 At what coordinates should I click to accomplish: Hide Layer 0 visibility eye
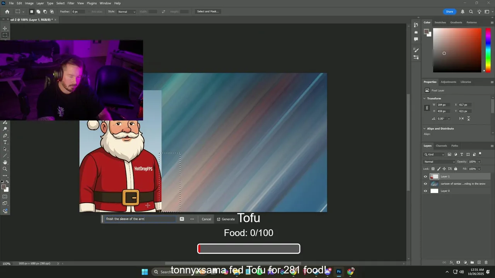tap(425, 191)
